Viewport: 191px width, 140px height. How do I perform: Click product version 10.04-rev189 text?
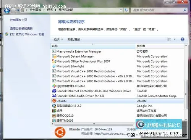103,129
